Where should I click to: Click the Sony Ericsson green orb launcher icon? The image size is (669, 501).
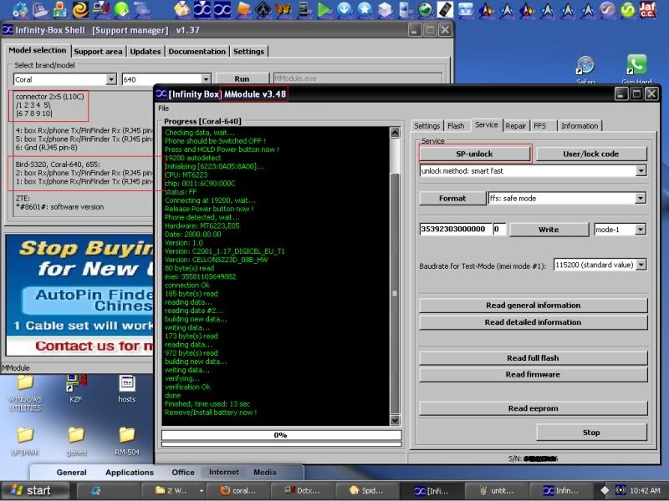425,10
